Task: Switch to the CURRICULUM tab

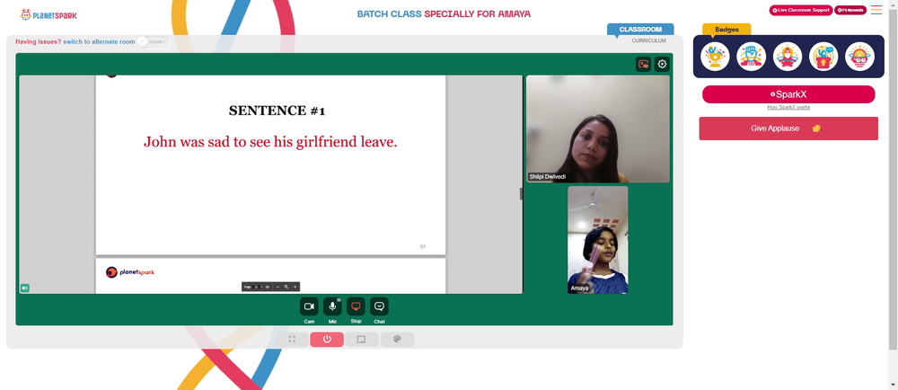Action: pos(649,40)
